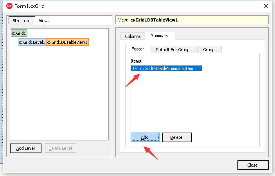Screen dimensions: 275x176
Task: Click the Delete Level button
Action: coord(61,148)
